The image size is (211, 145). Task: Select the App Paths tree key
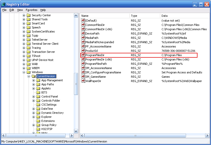point(48,84)
